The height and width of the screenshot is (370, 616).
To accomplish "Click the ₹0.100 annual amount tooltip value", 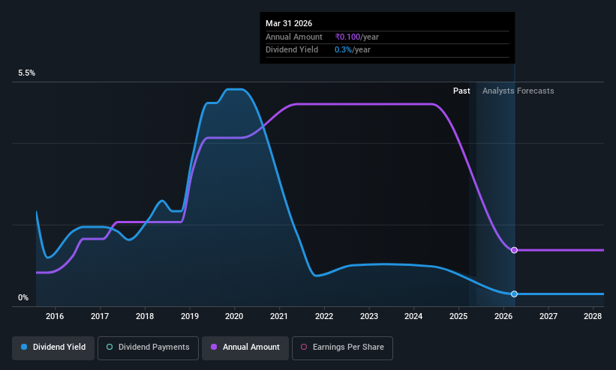I will point(347,37).
